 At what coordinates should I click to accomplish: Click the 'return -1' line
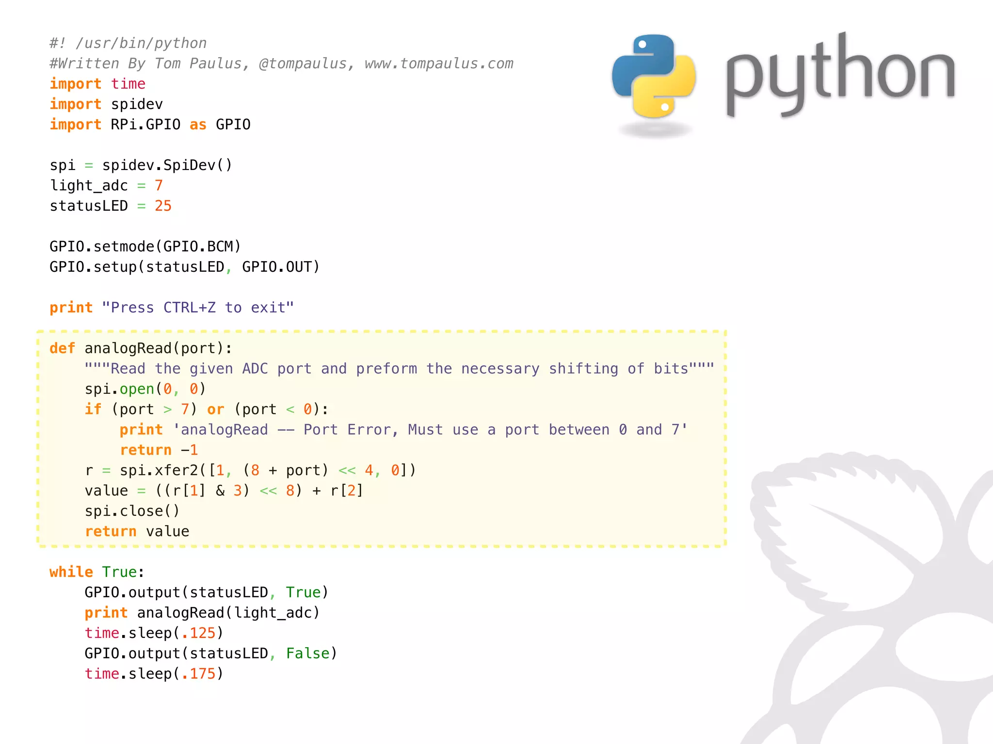(x=159, y=450)
